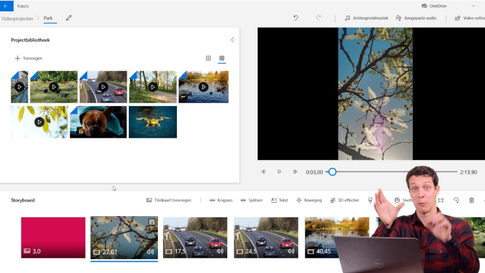Collapse the Projectbibliotheek panel

tap(232, 40)
